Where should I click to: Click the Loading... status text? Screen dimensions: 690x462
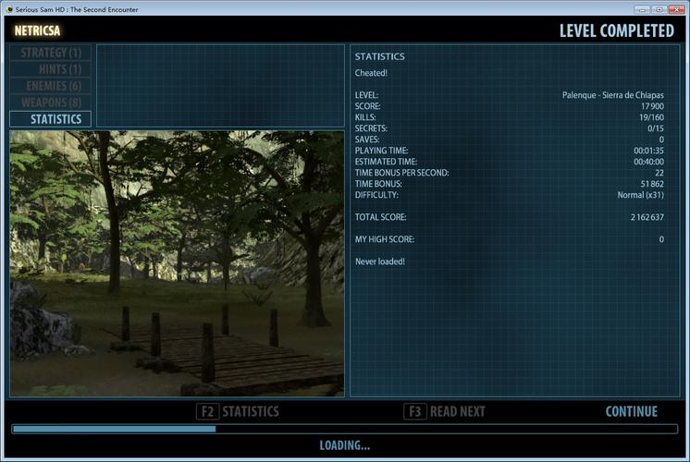(345, 445)
